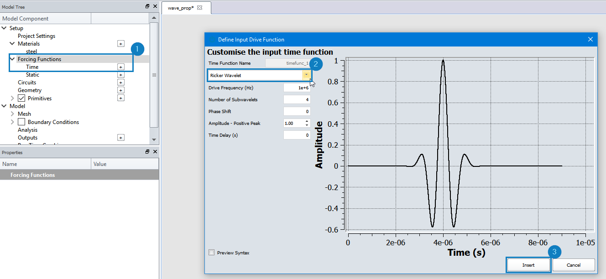
Task: Open the Ricker Wavelet function type dropdown
Action: click(306, 75)
